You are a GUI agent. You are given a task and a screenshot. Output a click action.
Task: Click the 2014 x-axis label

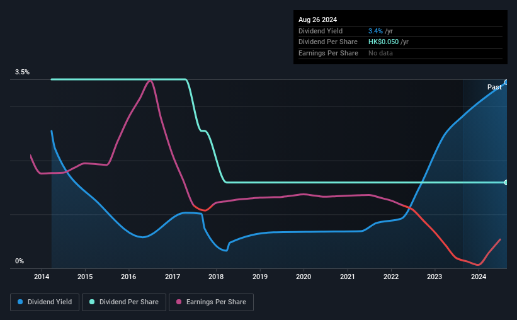tap(42, 277)
